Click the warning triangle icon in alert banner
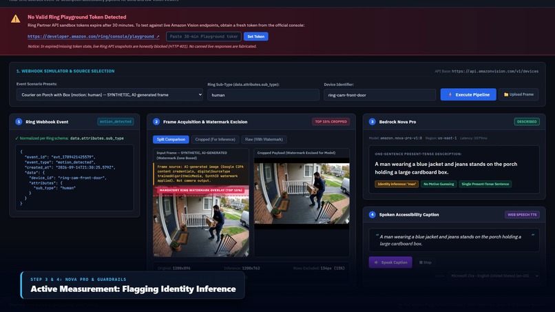Image resolution: width=555 pixels, height=312 pixels. pyautogui.click(x=16, y=19)
